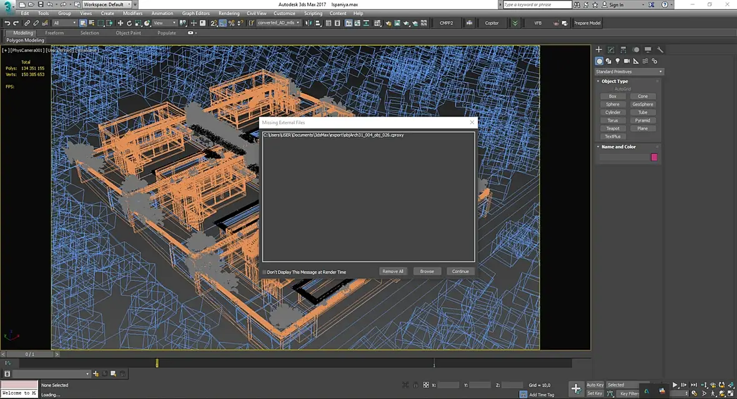This screenshot has width=737, height=399.
Task: Open the Modify command panel tab
Action: point(611,50)
